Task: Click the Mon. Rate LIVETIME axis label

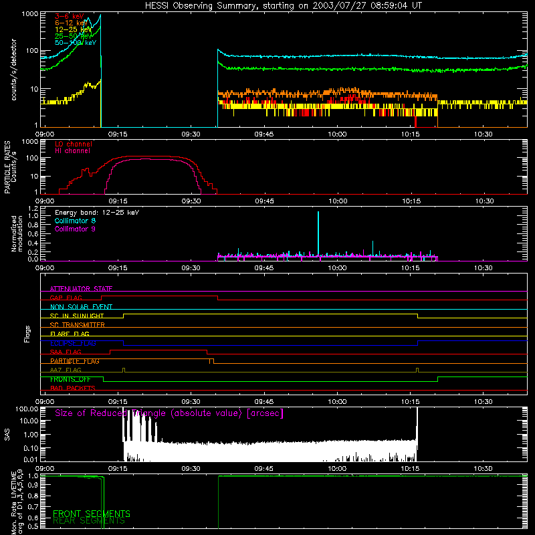Action: [x=17, y=502]
